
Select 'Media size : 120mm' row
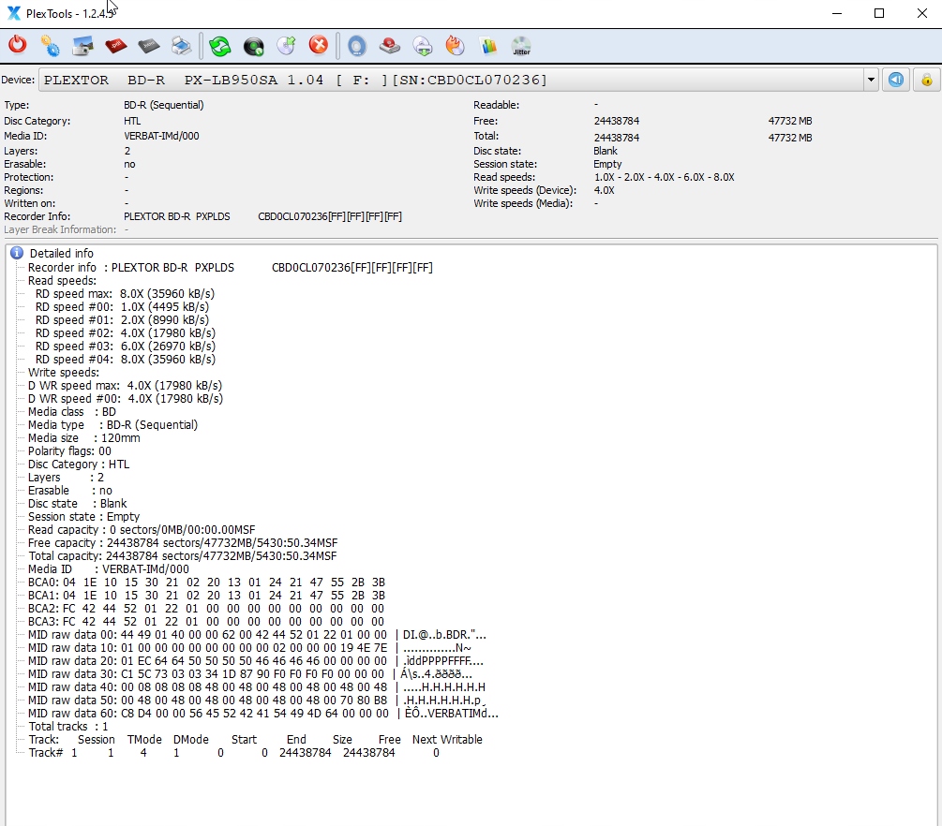tap(83, 438)
